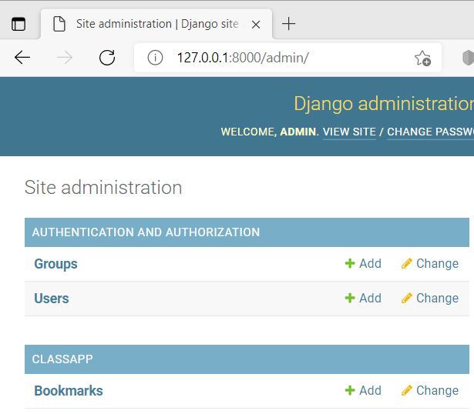Image resolution: width=474 pixels, height=414 pixels.
Task: Open the Bookmarks model list
Action: pos(69,391)
